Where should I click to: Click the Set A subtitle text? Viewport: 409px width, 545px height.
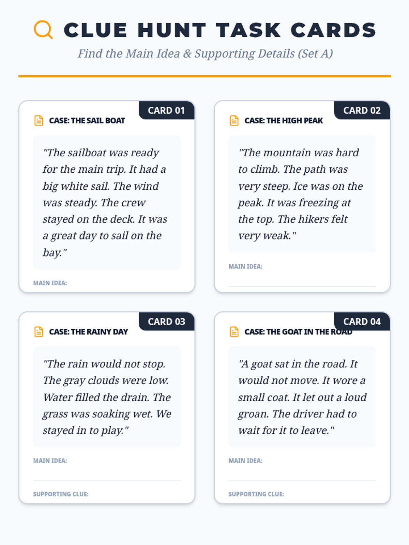(x=205, y=53)
